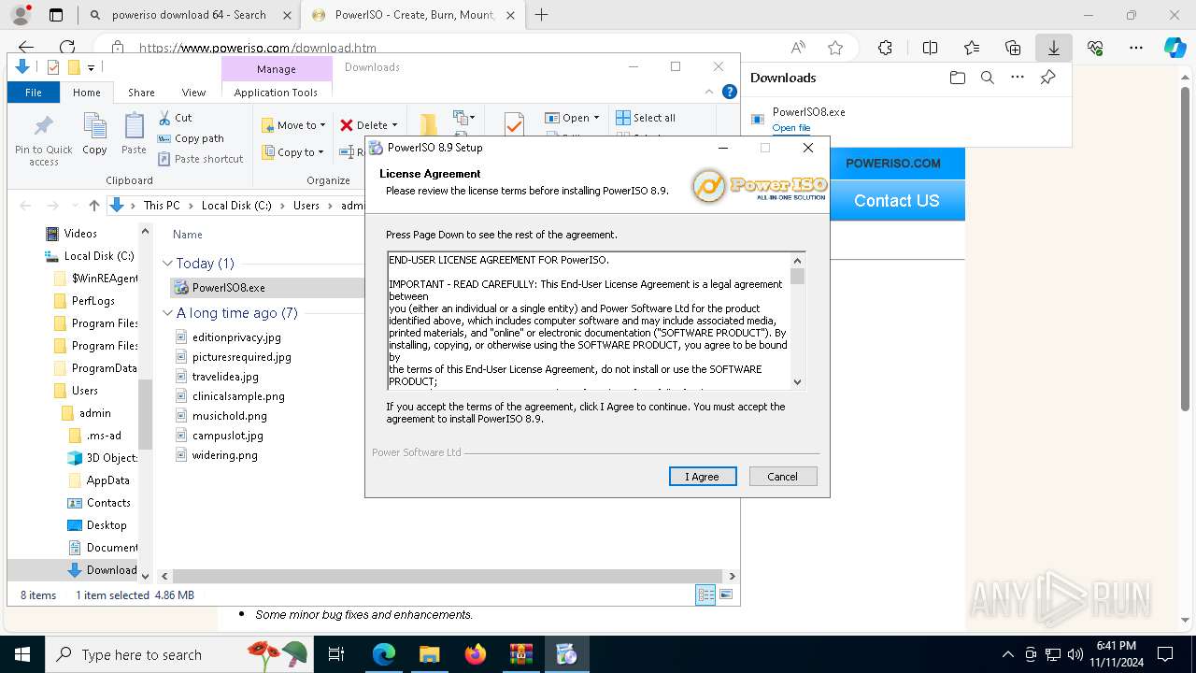
Task: Click Copy path in ribbon
Action: point(191,138)
